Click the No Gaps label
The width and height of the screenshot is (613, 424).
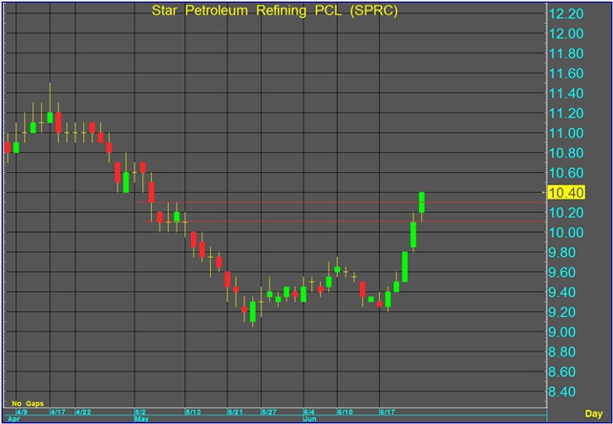point(28,403)
